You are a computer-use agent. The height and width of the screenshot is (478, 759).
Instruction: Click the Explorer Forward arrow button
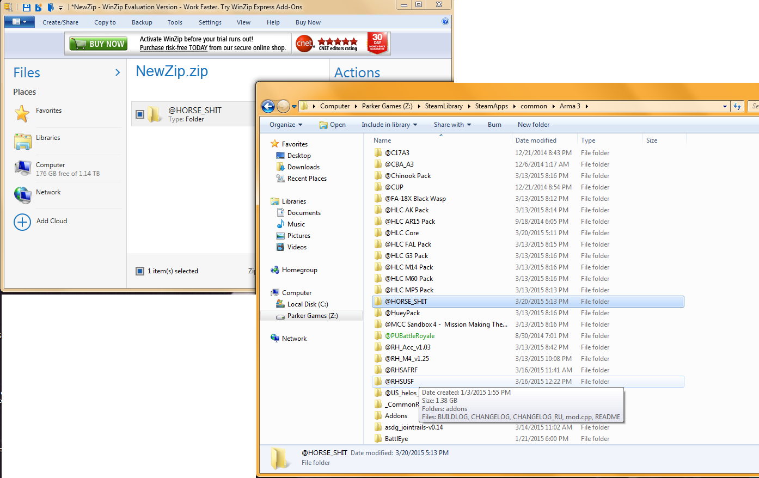(x=283, y=106)
